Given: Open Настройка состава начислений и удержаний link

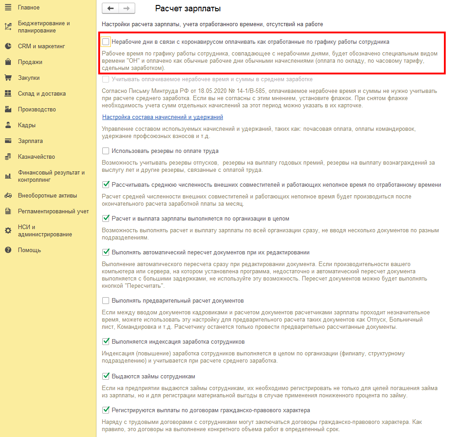Looking at the screenshot, I should click(x=163, y=117).
